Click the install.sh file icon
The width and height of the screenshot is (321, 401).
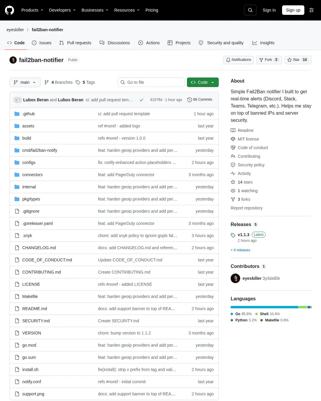pyautogui.click(x=17, y=370)
